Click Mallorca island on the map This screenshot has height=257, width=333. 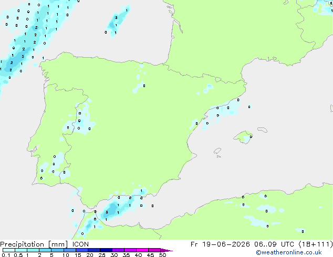pyautogui.click(x=243, y=137)
